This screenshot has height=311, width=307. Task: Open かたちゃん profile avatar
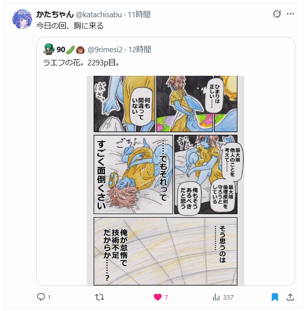pos(22,19)
